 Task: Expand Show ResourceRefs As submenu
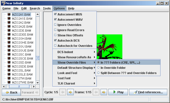74,57
